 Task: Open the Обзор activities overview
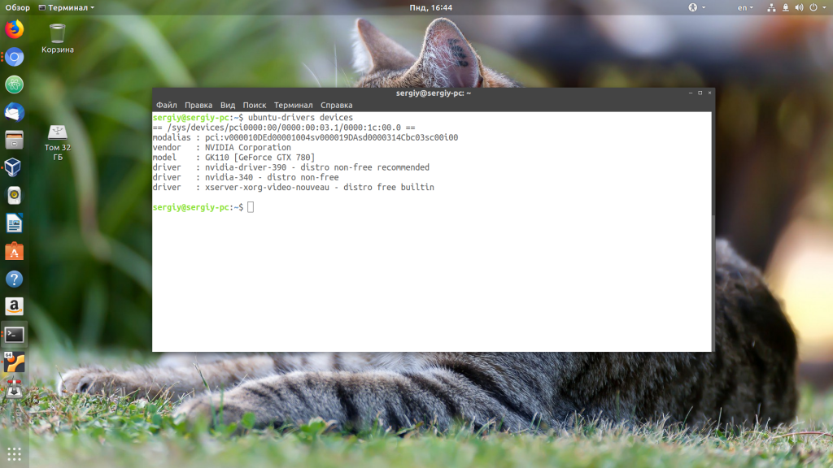(18, 7)
